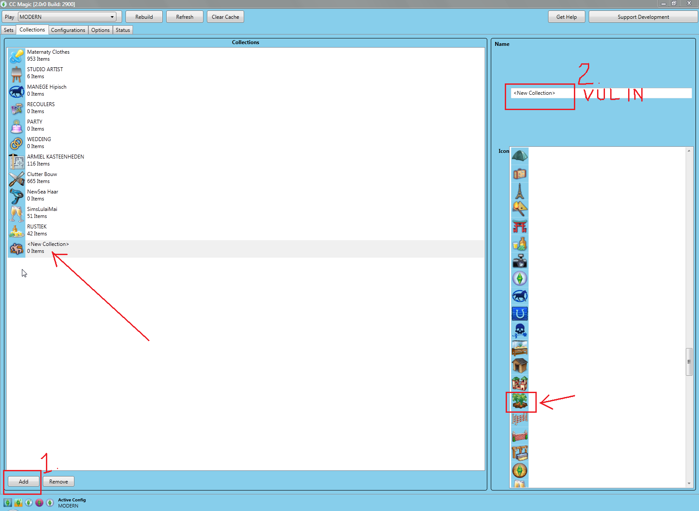This screenshot has width=699, height=511.
Task: Click the magenta round plumbob status icon
Action: pyautogui.click(x=39, y=503)
